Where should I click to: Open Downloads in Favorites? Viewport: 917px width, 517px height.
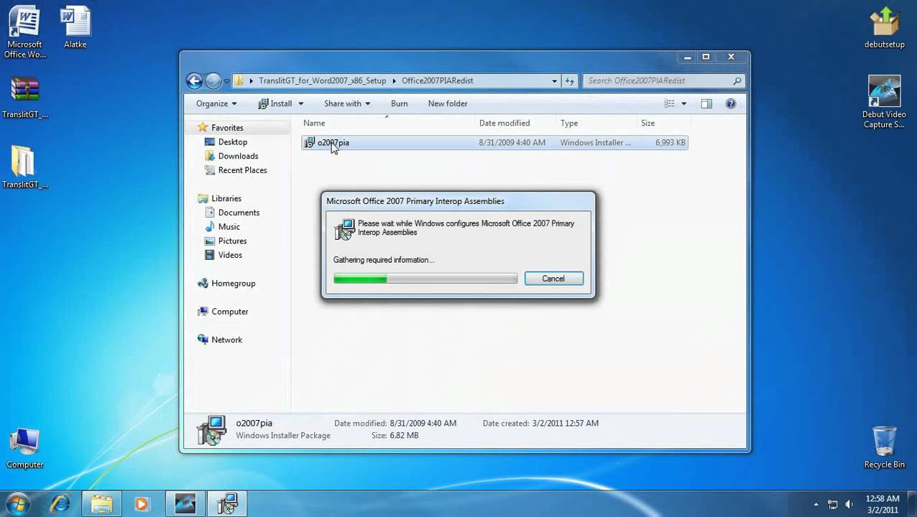coord(238,156)
